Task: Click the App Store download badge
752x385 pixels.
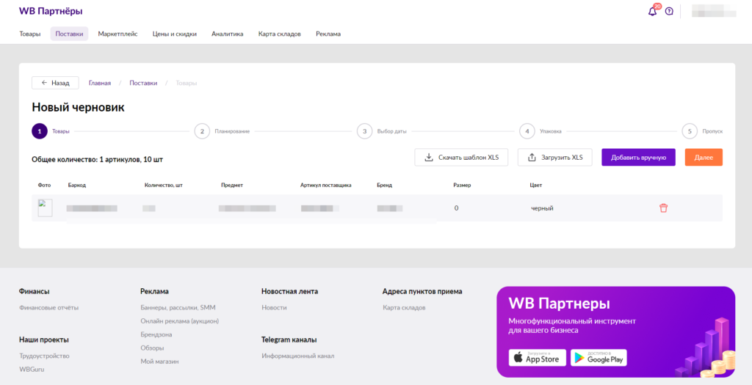Action: [537, 358]
